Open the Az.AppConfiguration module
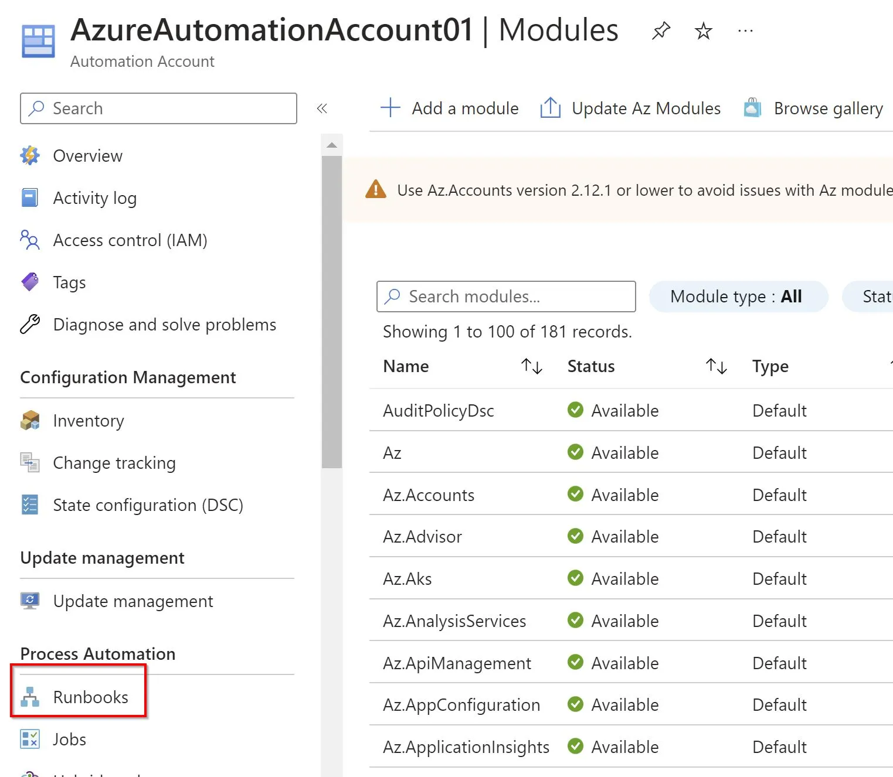 click(x=461, y=705)
